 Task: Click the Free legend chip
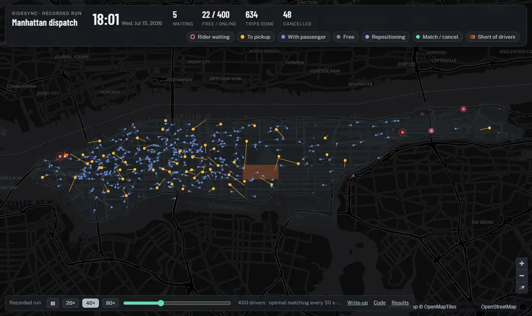coord(346,37)
